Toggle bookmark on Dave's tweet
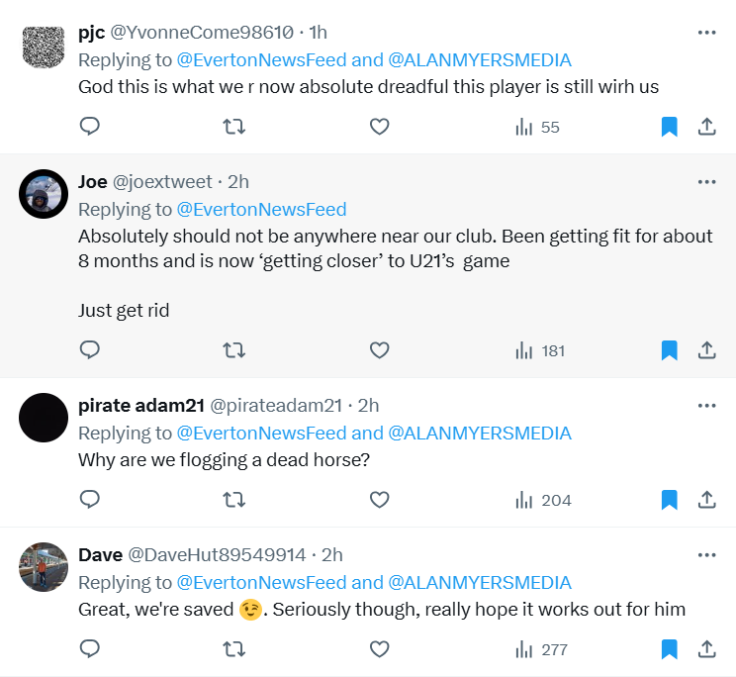Image resolution: width=736 pixels, height=677 pixels. (x=669, y=649)
